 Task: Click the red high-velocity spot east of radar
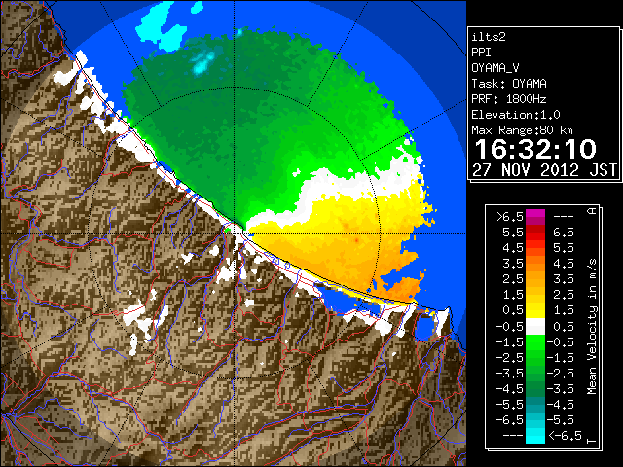(356, 240)
